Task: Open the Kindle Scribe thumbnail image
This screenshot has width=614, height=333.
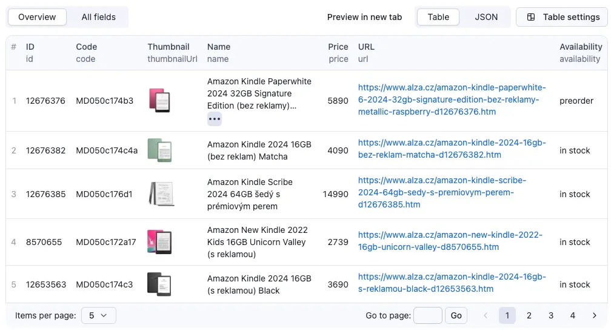Action: pyautogui.click(x=161, y=193)
